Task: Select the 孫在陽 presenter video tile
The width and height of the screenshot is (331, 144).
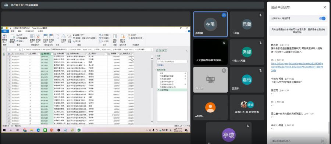Action: point(210,24)
